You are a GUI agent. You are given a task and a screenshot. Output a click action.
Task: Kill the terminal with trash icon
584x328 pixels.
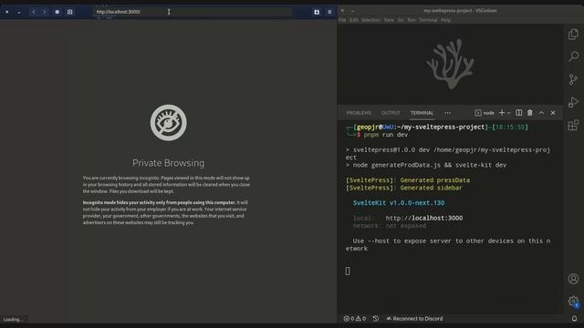[x=529, y=113]
